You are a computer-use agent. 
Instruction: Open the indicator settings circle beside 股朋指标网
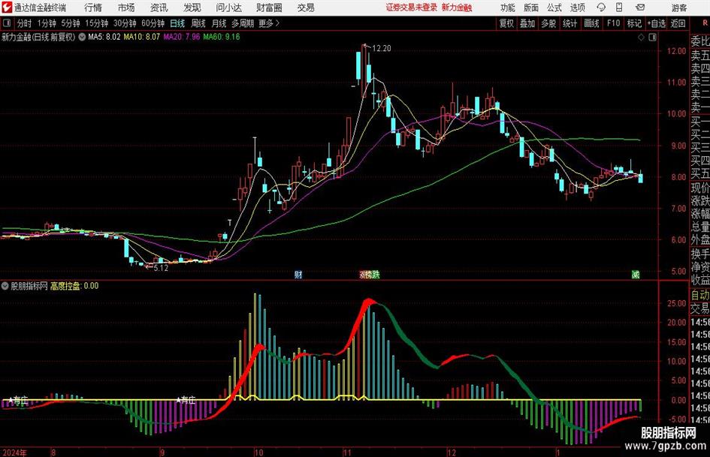[5, 286]
